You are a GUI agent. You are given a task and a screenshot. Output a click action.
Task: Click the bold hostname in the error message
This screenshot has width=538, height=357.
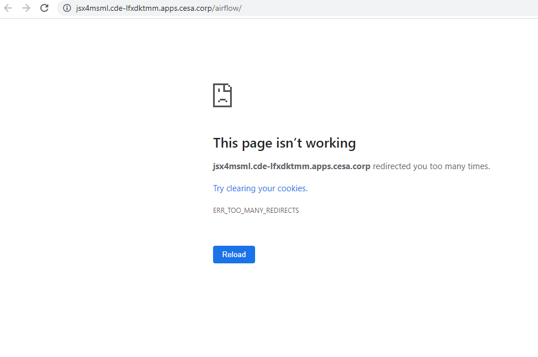291,166
